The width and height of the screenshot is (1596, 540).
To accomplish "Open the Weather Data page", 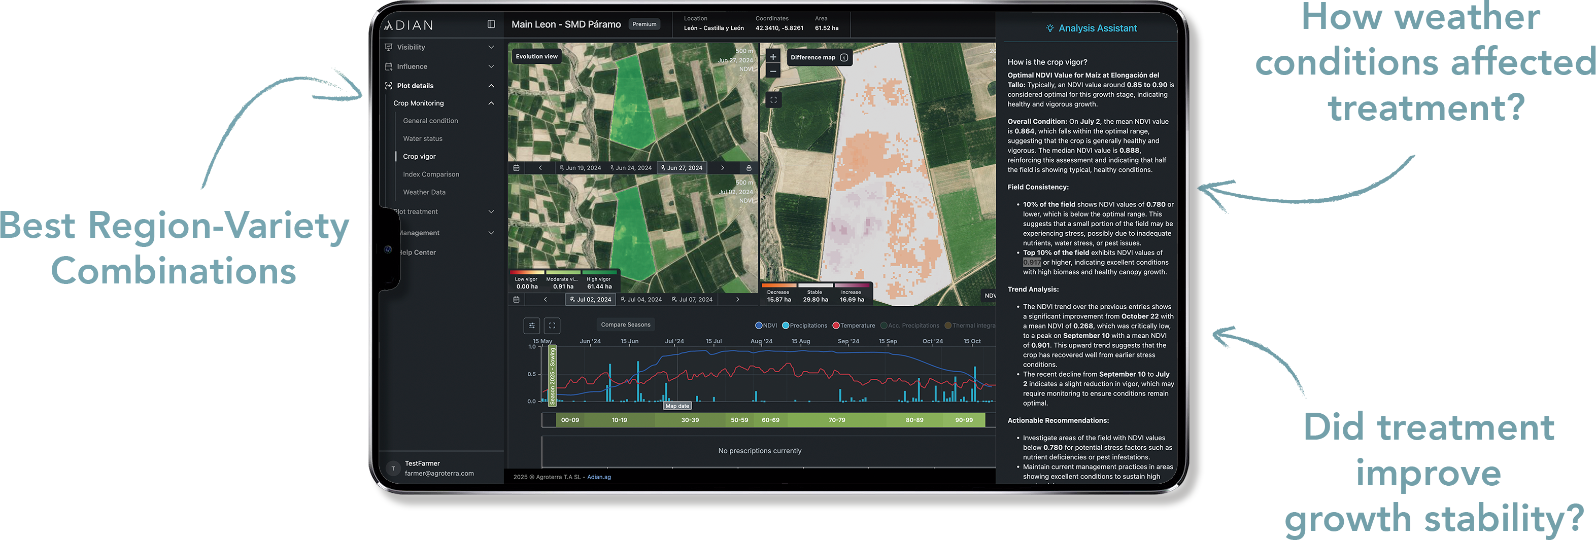I will pyautogui.click(x=424, y=192).
